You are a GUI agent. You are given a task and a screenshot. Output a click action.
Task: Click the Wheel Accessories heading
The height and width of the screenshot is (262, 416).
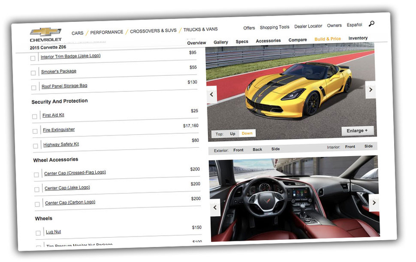click(x=56, y=160)
